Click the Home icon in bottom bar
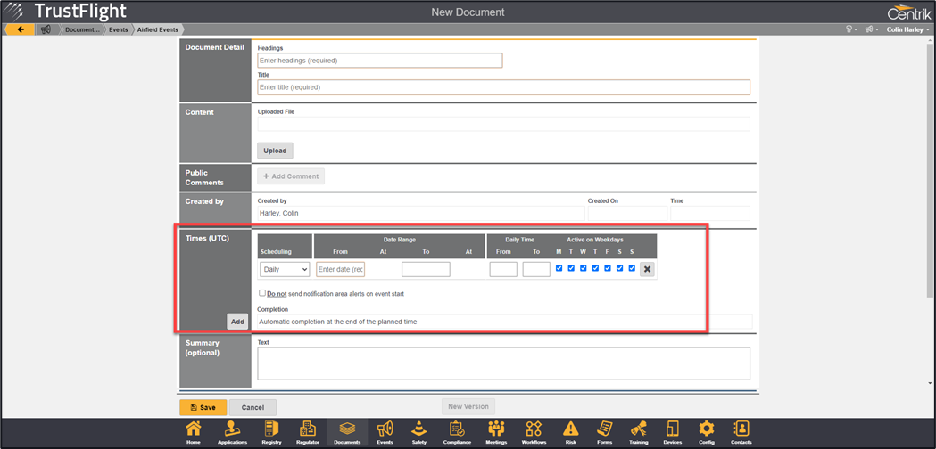Viewport: 936px width, 449px height. pyautogui.click(x=194, y=431)
